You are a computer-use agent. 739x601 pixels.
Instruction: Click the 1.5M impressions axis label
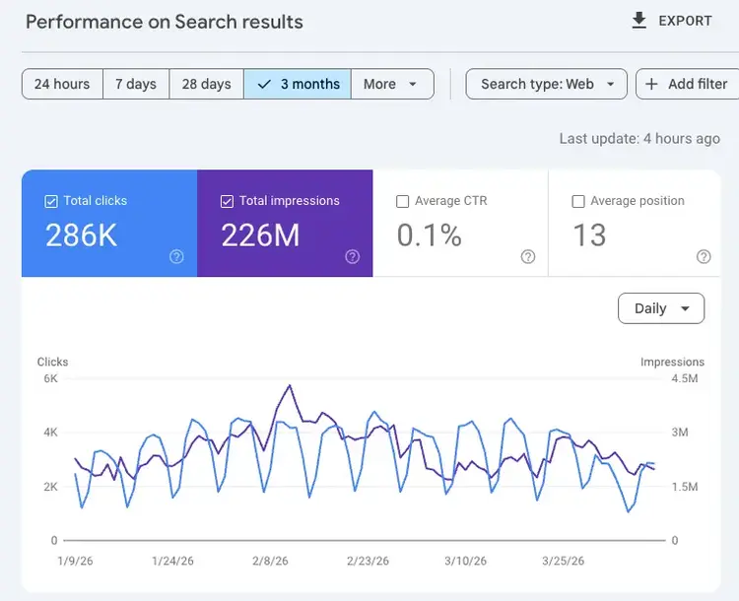tap(685, 487)
